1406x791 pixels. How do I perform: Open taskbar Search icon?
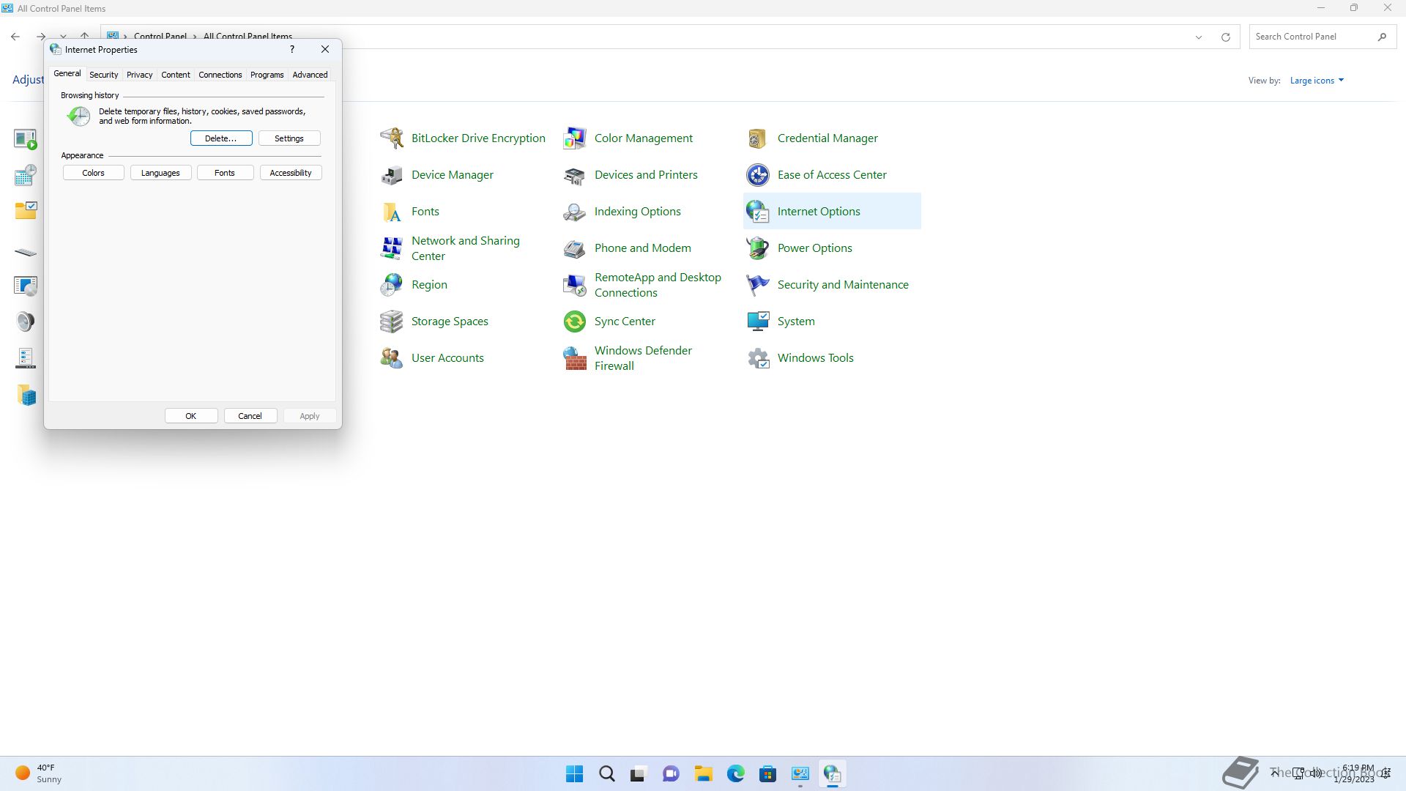coord(607,773)
